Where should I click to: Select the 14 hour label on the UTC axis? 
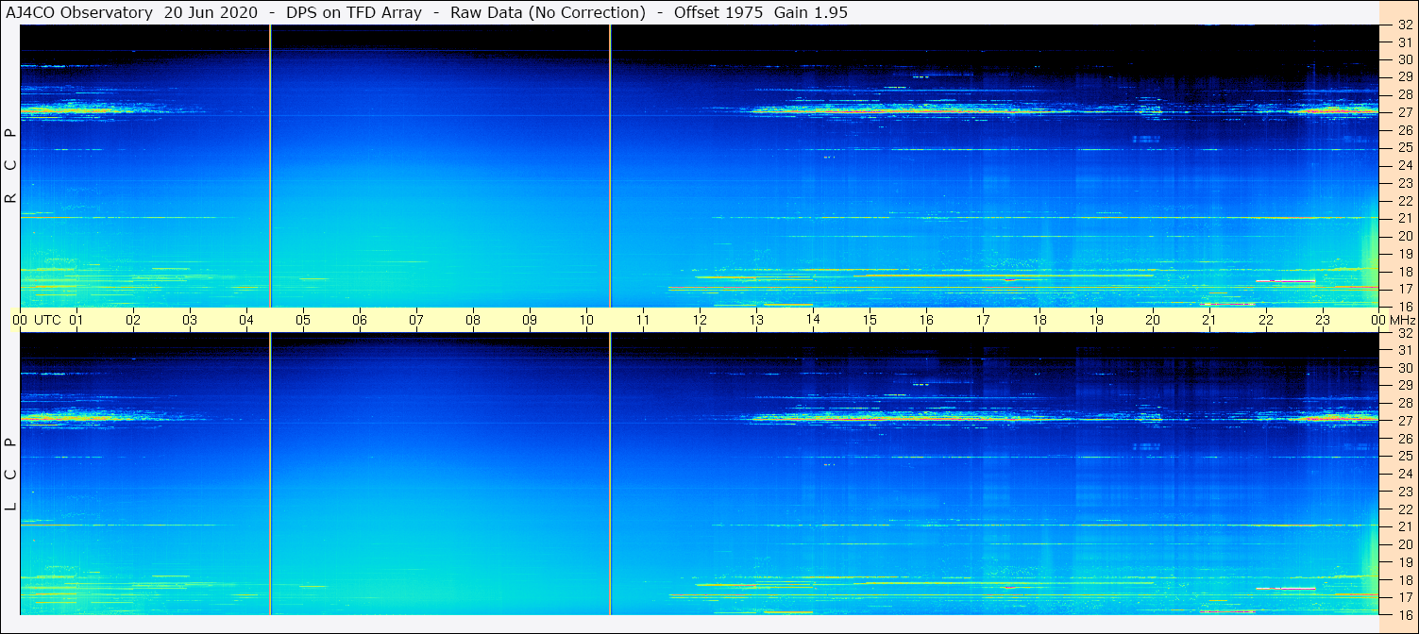click(x=813, y=320)
